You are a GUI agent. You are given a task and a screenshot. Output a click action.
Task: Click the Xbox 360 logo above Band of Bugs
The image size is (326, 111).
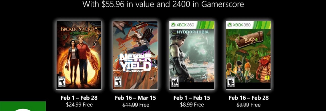239,25
